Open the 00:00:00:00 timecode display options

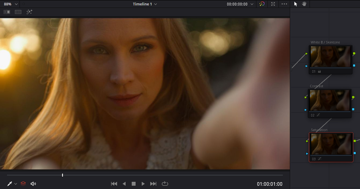(x=240, y=4)
